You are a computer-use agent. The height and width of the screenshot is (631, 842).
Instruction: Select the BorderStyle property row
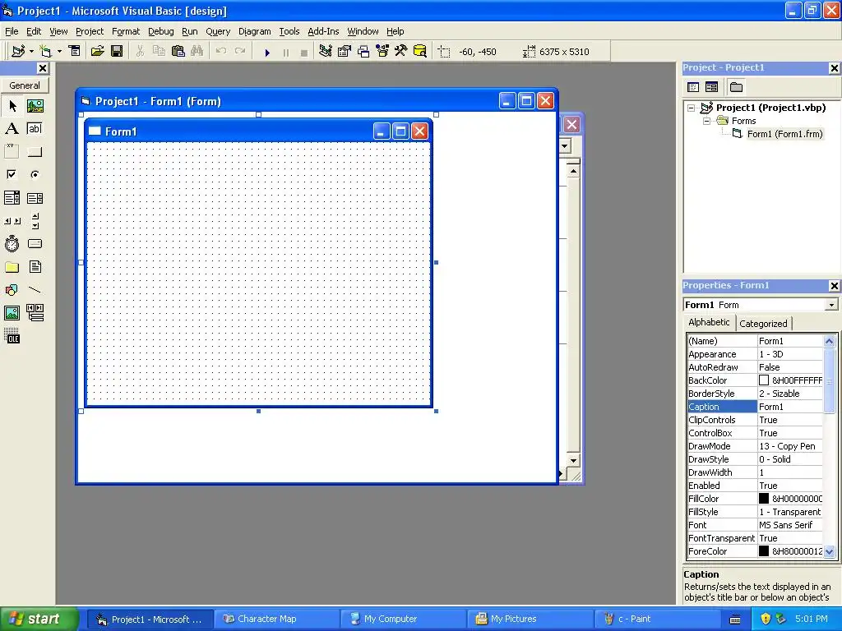[x=755, y=394]
